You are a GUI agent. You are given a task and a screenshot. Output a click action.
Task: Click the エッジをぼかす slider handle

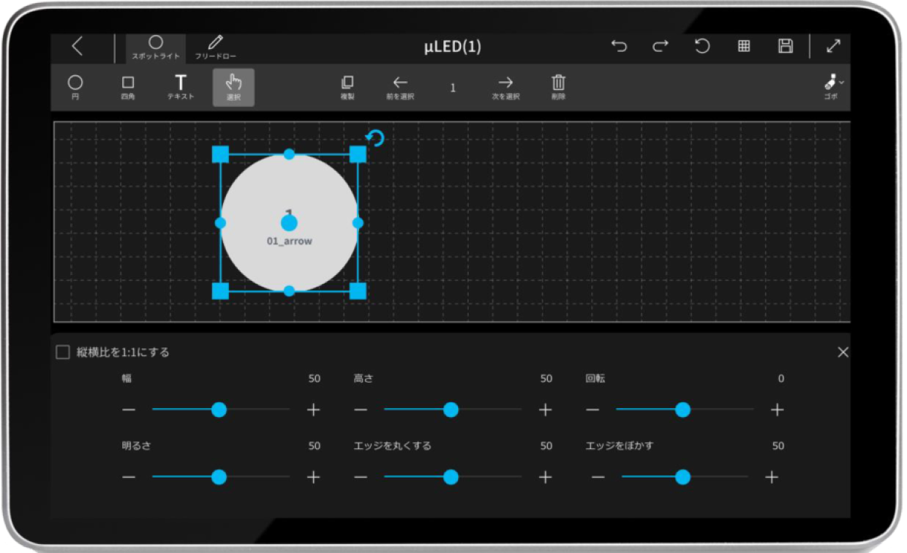pos(682,477)
